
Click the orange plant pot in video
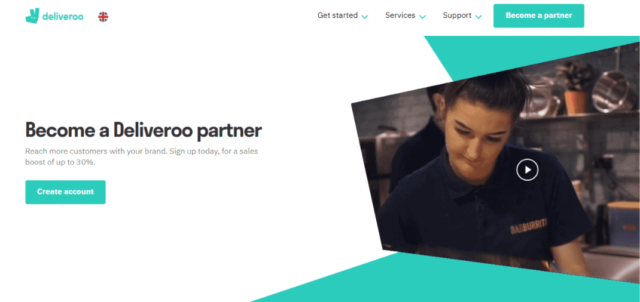click(x=575, y=102)
